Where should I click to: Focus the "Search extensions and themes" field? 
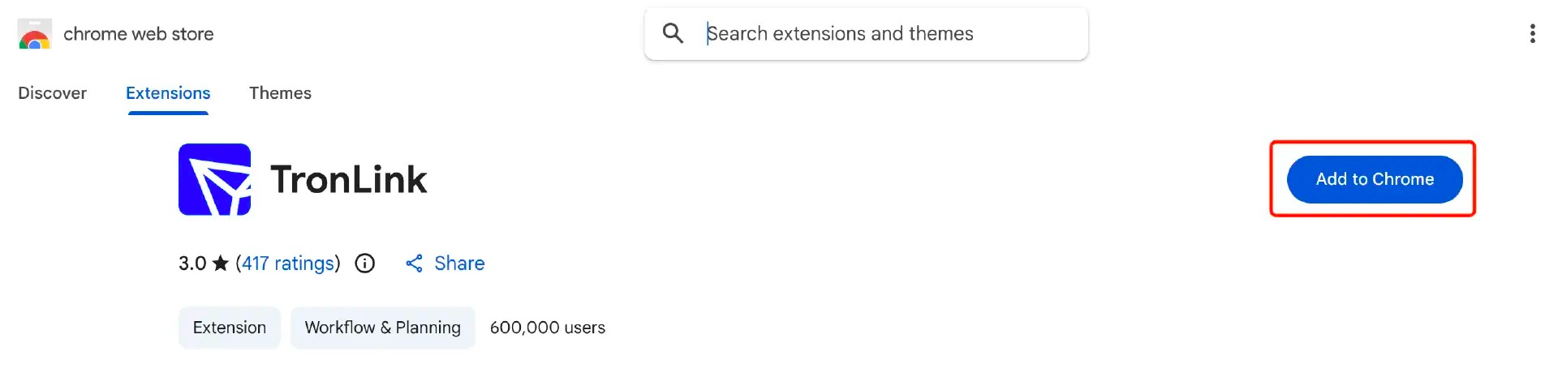coord(884,33)
